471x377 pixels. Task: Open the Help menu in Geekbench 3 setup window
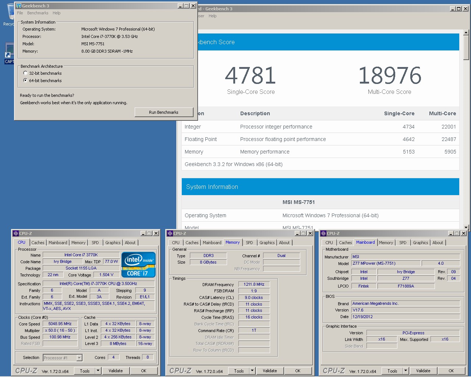coord(56,13)
